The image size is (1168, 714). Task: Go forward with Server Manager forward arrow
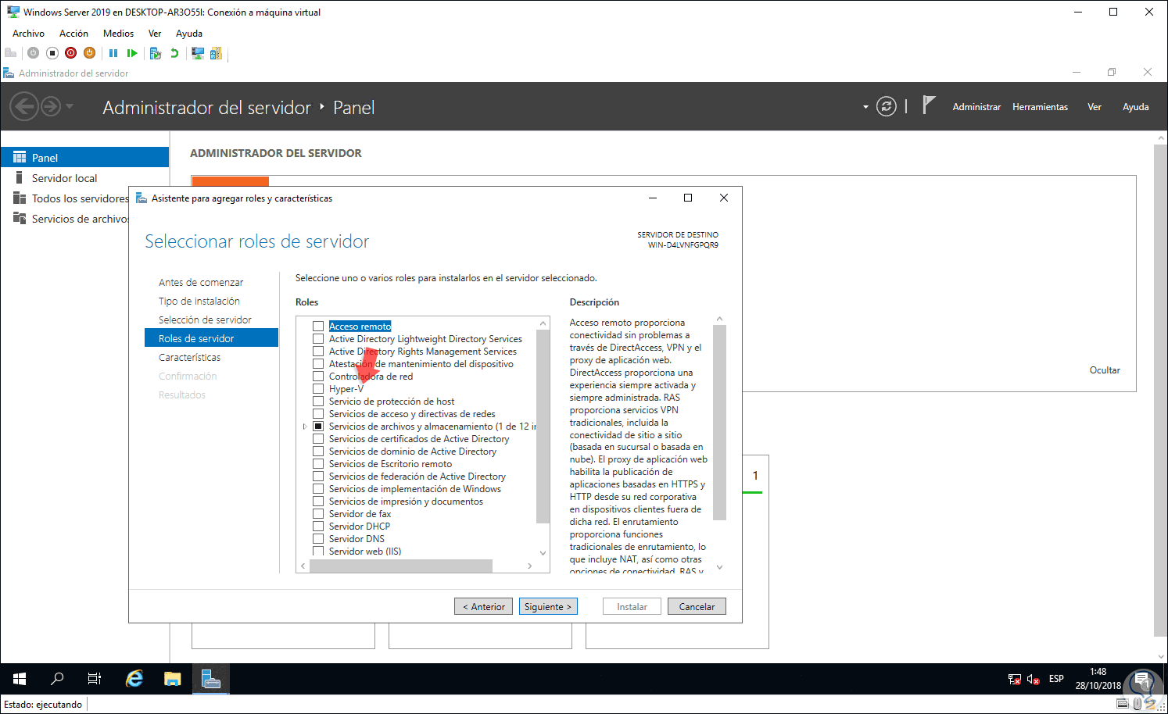click(51, 106)
